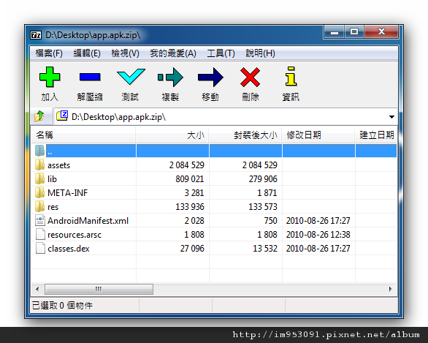Screen dimensions: 428x343
Task: Select the 'classes.dex' file name
Action: (69, 249)
